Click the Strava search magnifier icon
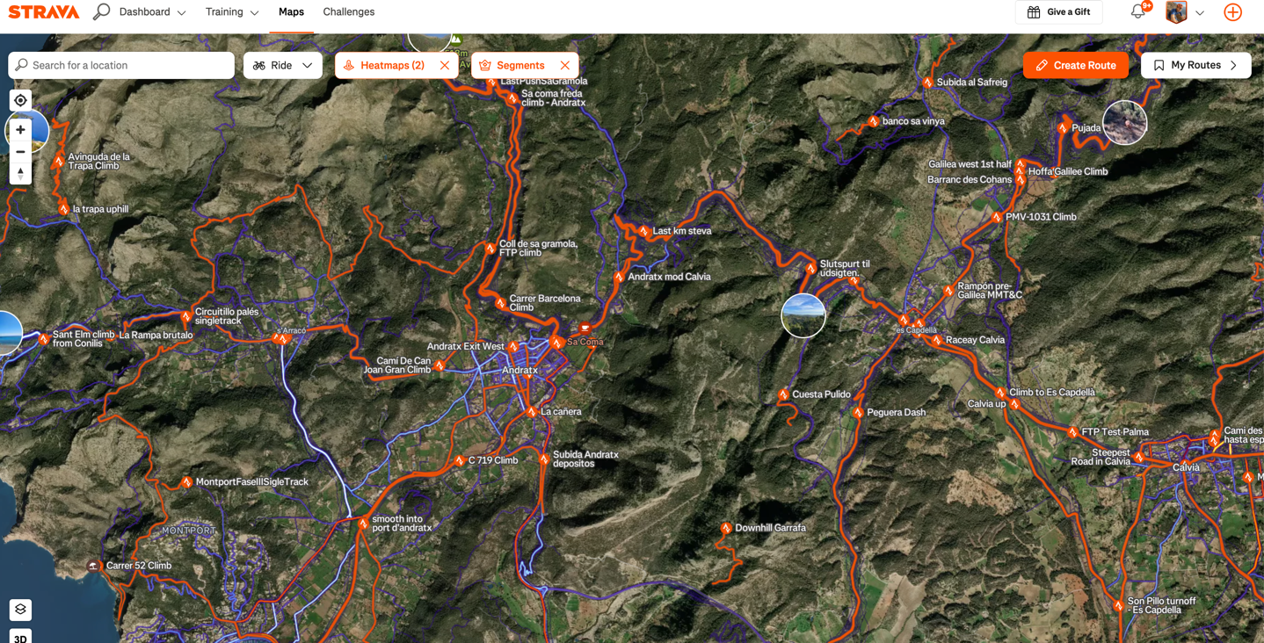The width and height of the screenshot is (1264, 643). 101,12
